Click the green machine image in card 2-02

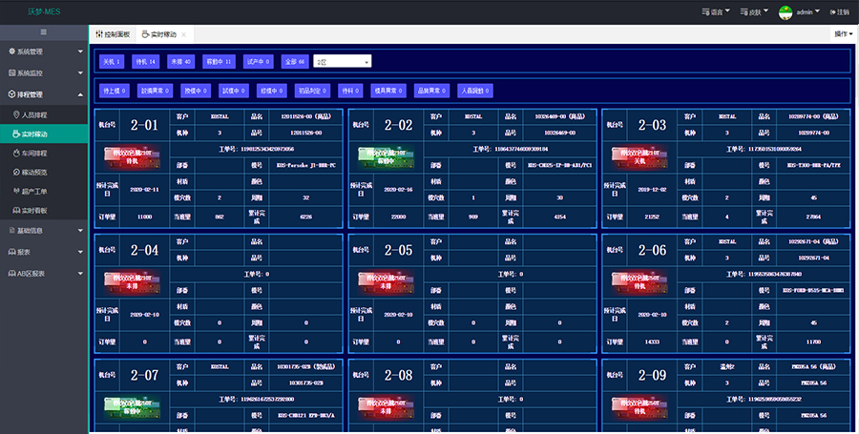[379, 155]
